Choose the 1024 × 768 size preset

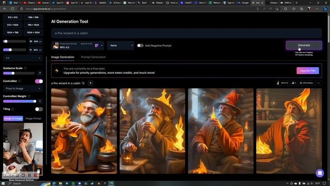[12, 33]
